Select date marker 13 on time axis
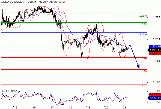This screenshot has width=161, height=109. click(x=16, y=108)
